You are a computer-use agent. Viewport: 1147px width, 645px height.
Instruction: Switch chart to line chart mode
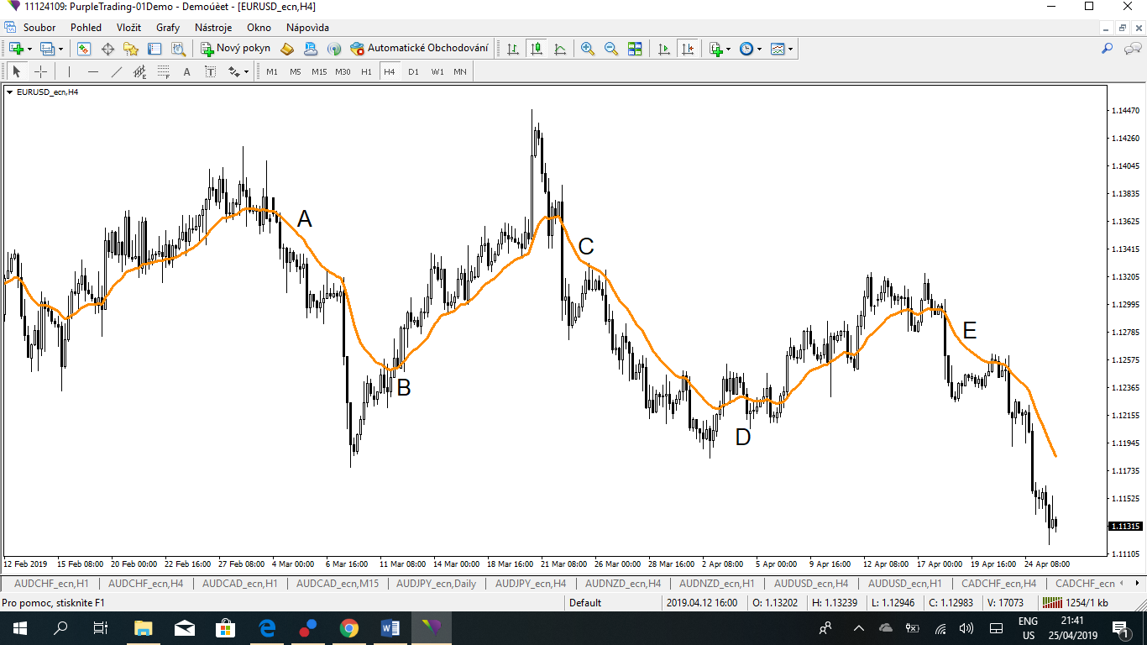click(x=559, y=48)
